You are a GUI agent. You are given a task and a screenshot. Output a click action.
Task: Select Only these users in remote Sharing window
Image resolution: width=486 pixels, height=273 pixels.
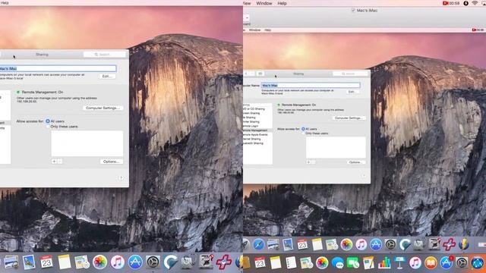coord(303,133)
